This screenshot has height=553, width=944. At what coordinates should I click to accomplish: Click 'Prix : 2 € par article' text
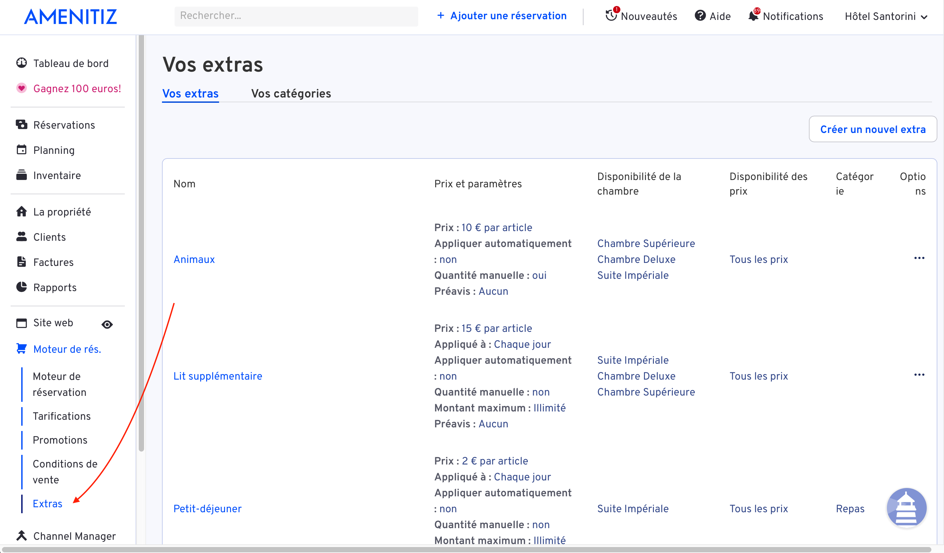point(481,461)
